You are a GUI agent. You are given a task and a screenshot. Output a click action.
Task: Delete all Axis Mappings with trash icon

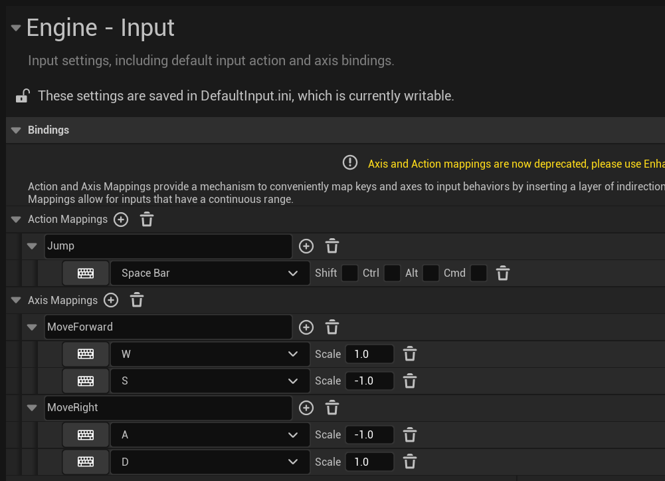tap(137, 300)
